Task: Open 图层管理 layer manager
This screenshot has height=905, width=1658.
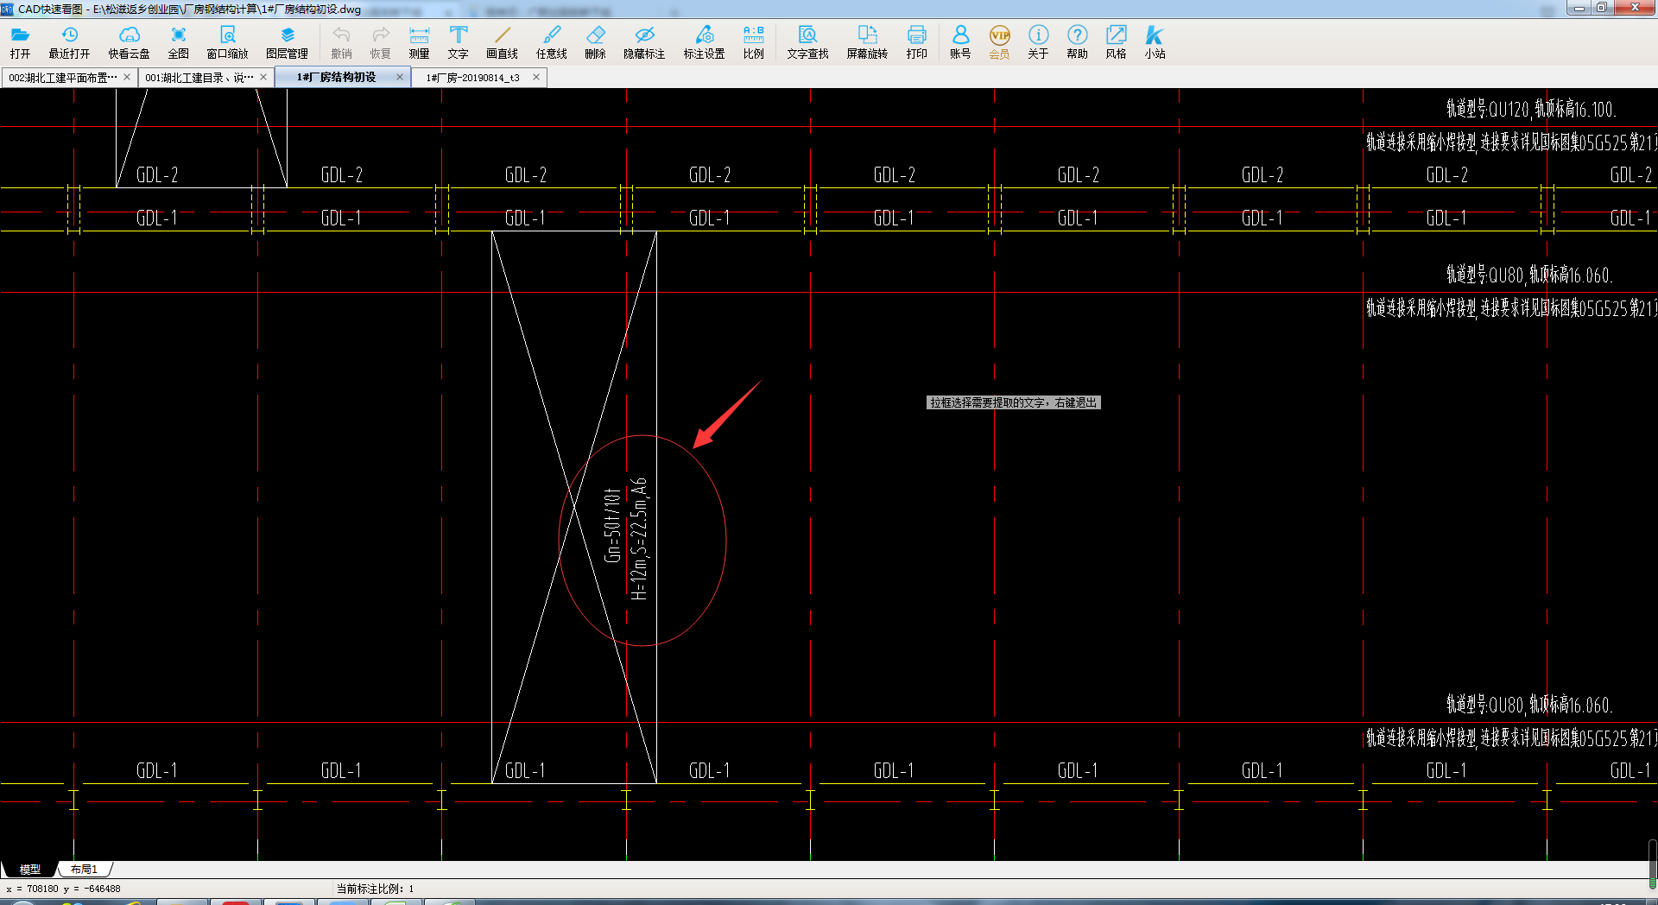Action: pyautogui.click(x=287, y=41)
